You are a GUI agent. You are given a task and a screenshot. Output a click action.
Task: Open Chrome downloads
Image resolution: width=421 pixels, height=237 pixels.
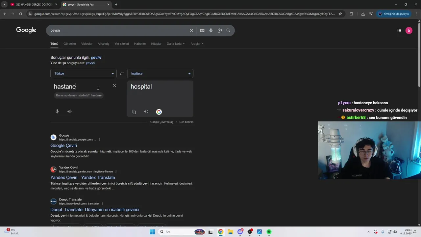(x=363, y=14)
